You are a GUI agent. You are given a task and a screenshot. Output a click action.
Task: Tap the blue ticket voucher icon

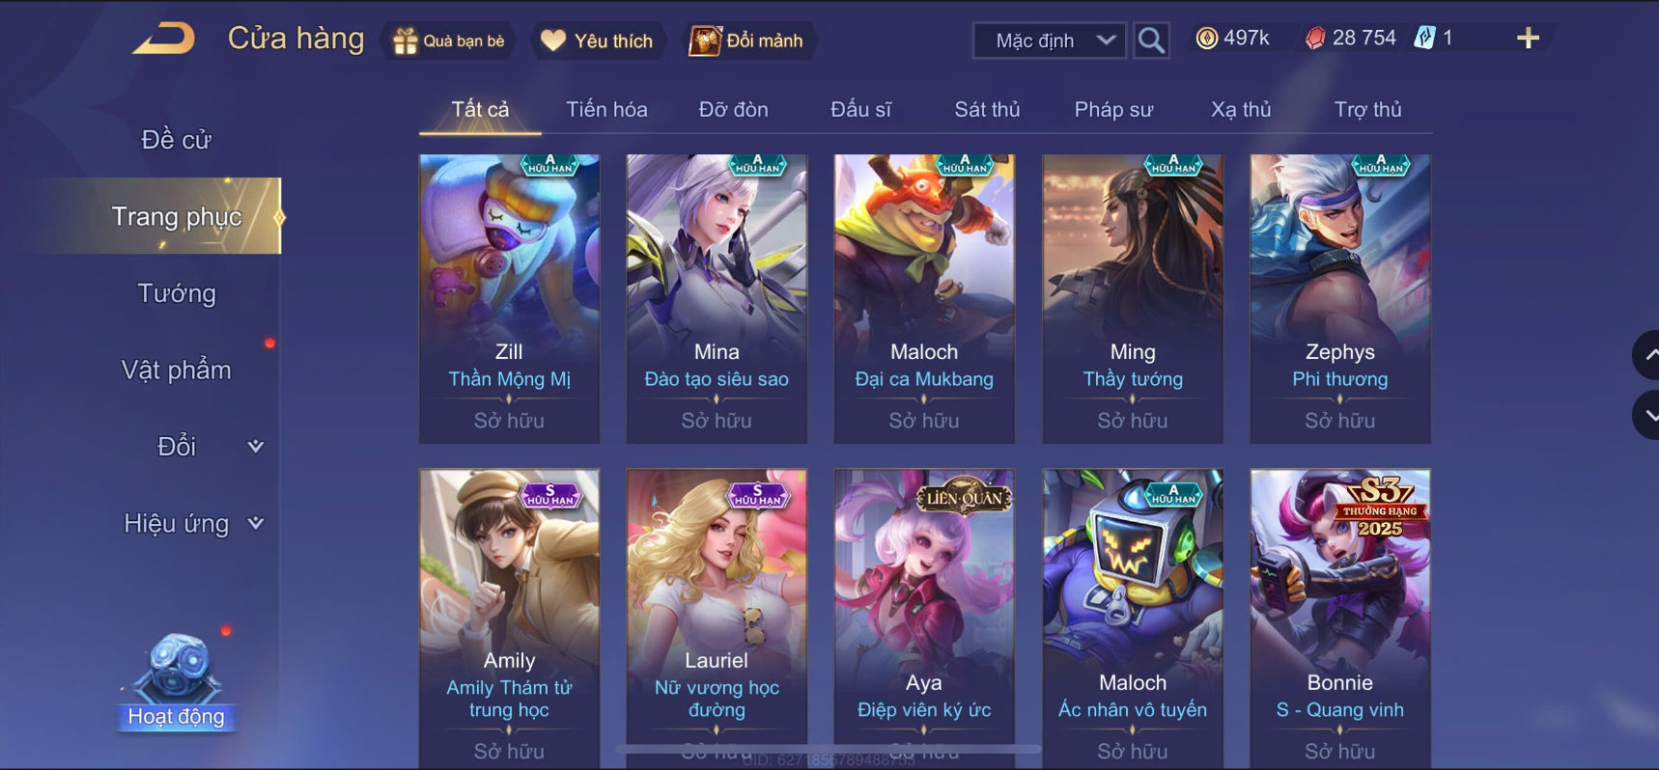pyautogui.click(x=1424, y=38)
